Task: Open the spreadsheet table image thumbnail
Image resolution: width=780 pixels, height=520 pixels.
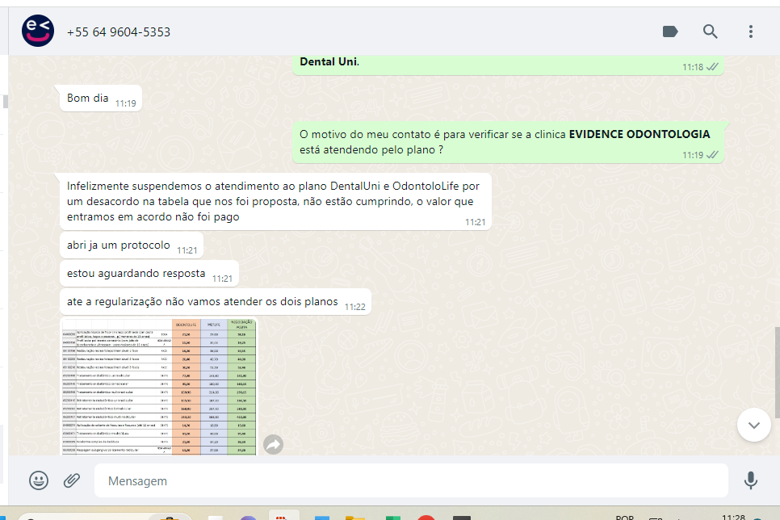Action: [x=159, y=387]
